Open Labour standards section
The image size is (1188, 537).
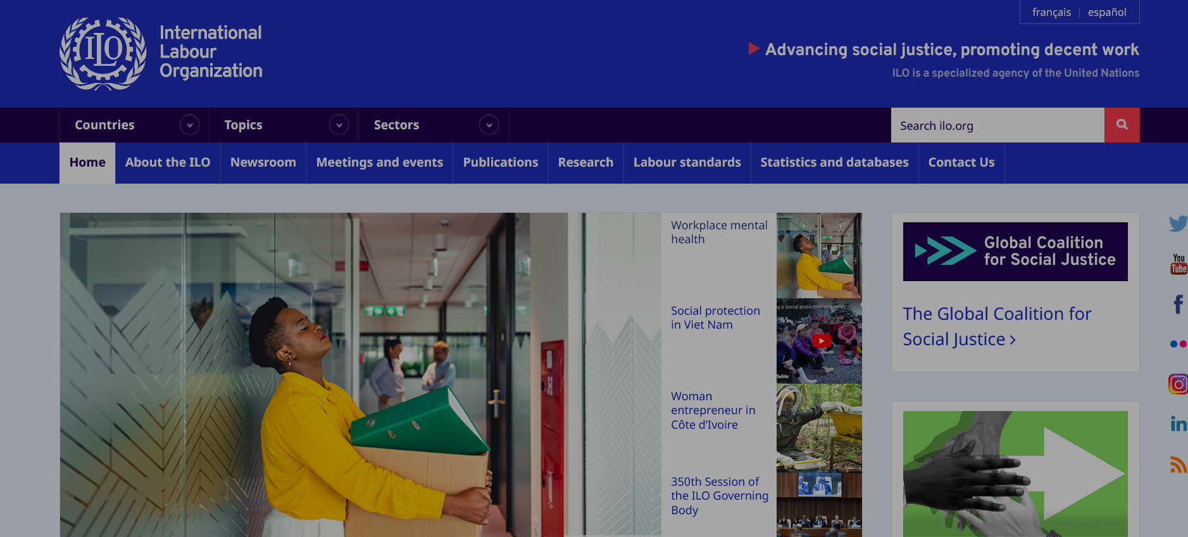coord(687,163)
